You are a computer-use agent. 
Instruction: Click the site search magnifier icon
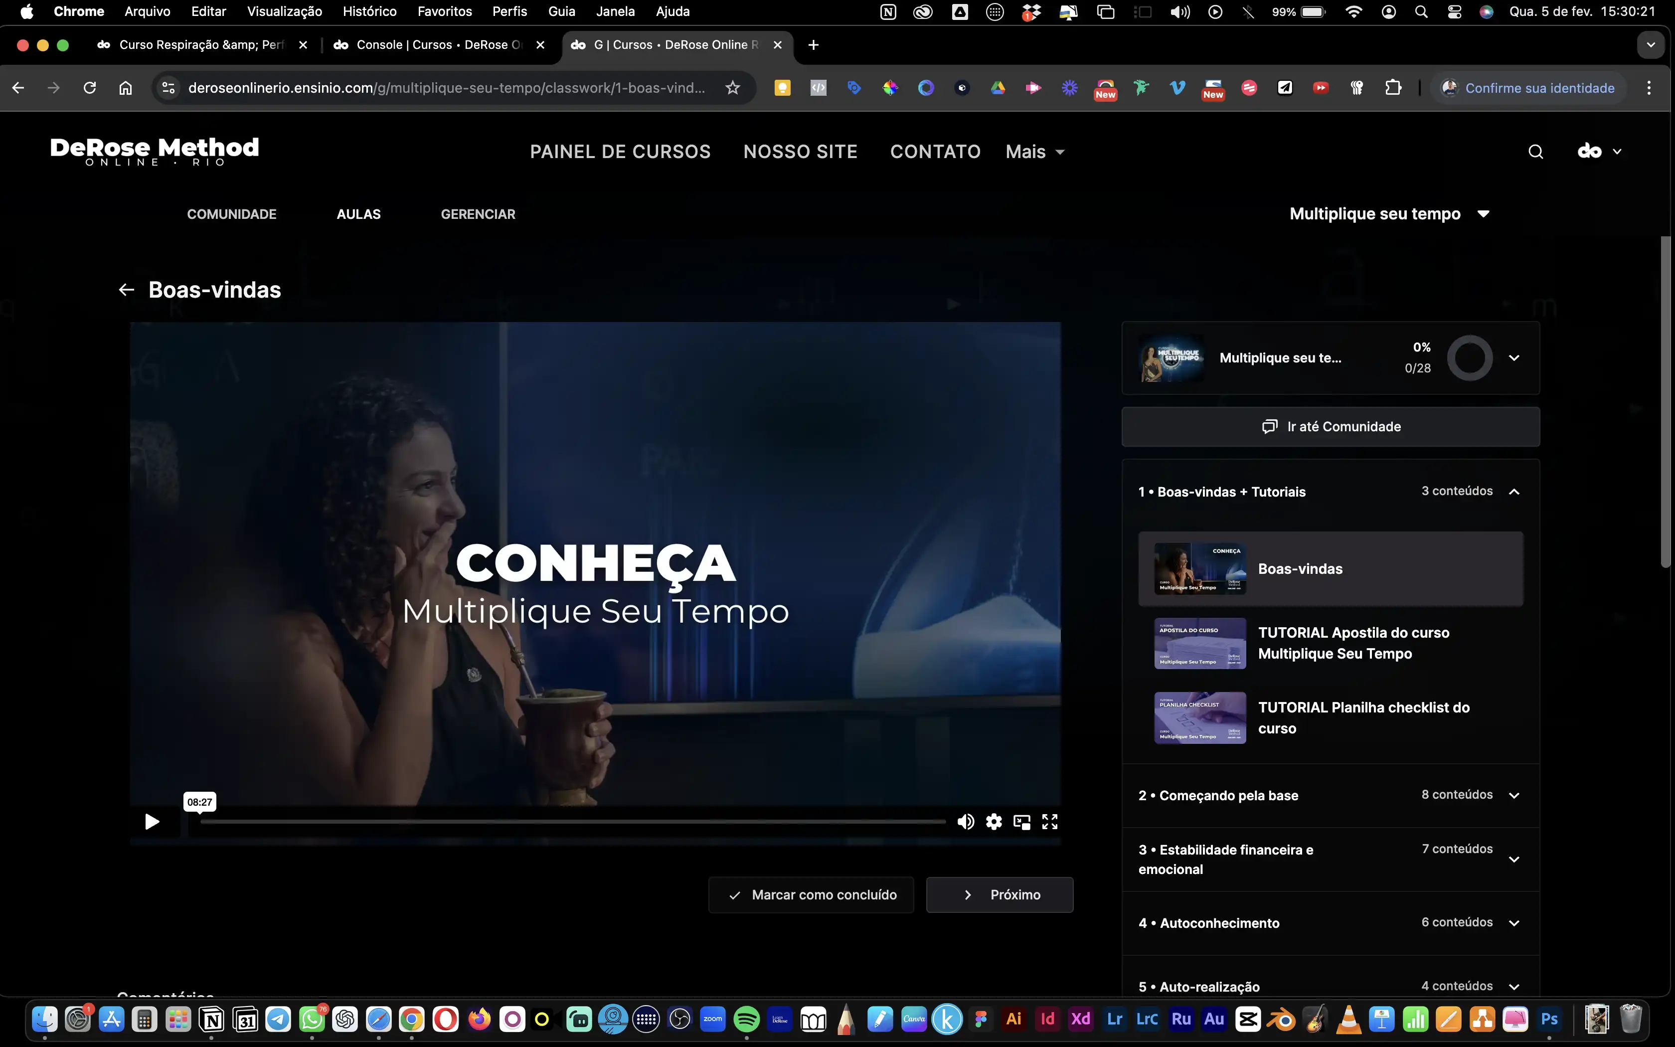tap(1535, 152)
